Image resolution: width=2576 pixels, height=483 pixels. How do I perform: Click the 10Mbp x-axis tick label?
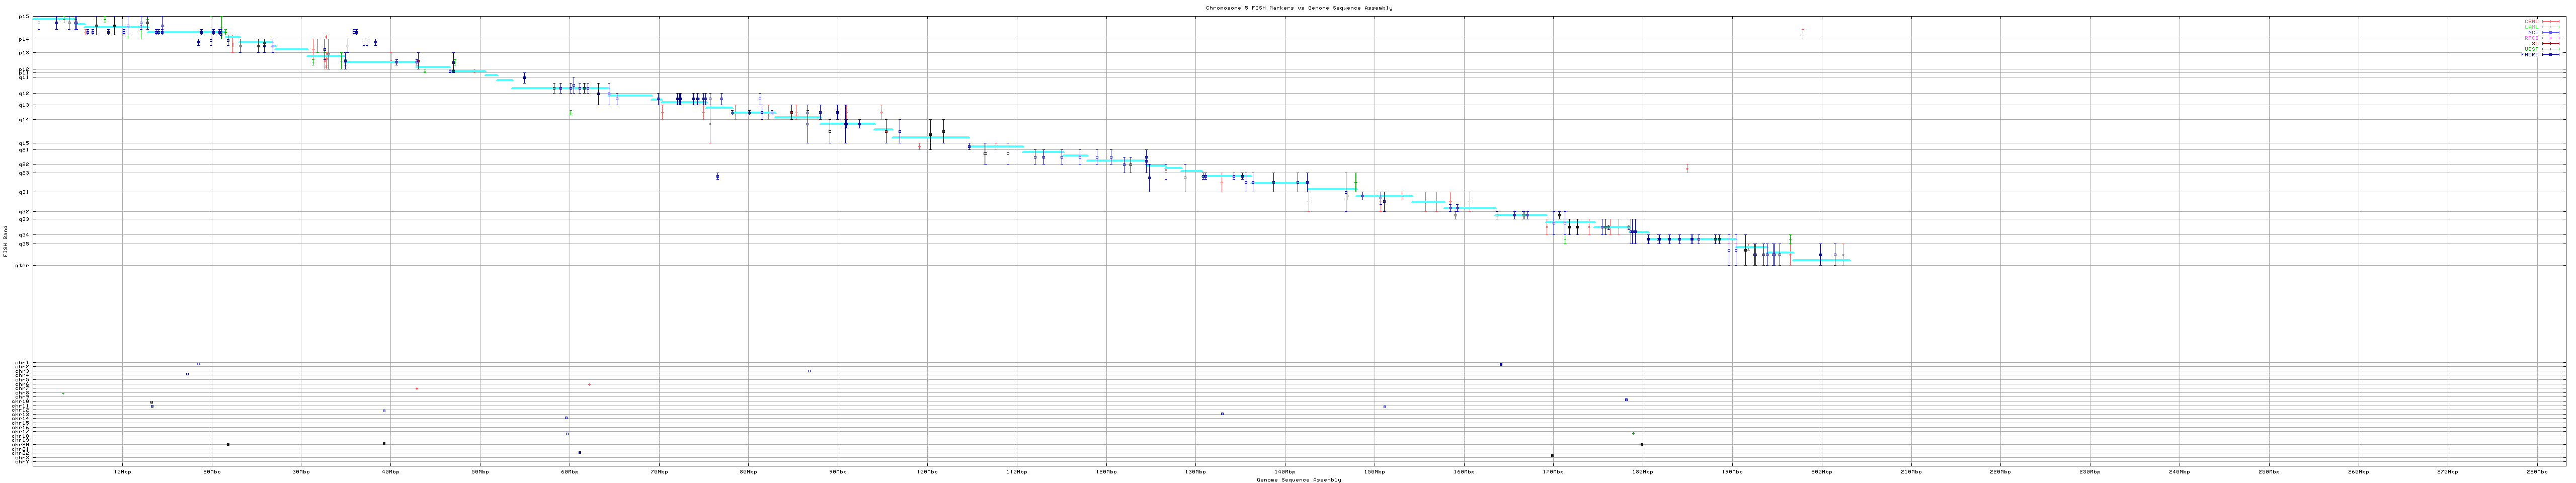(x=122, y=471)
